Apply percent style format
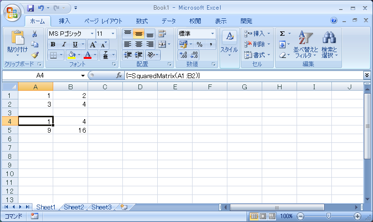 (199, 44)
